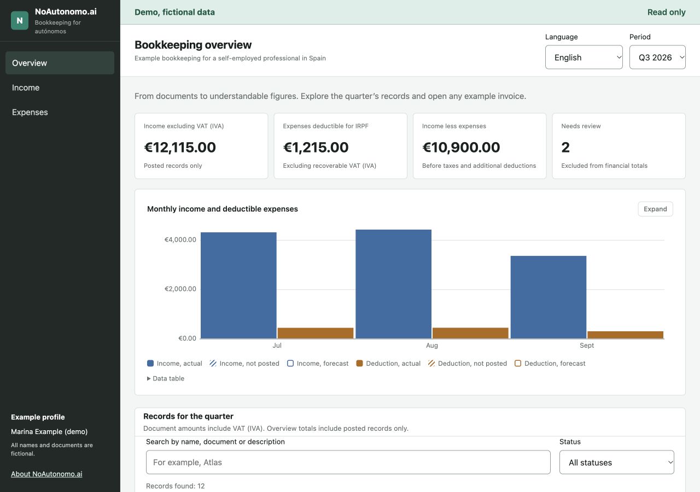Toggle Deduction, forecast legend item
Image resolution: width=700 pixels, height=492 pixels.
[550, 364]
